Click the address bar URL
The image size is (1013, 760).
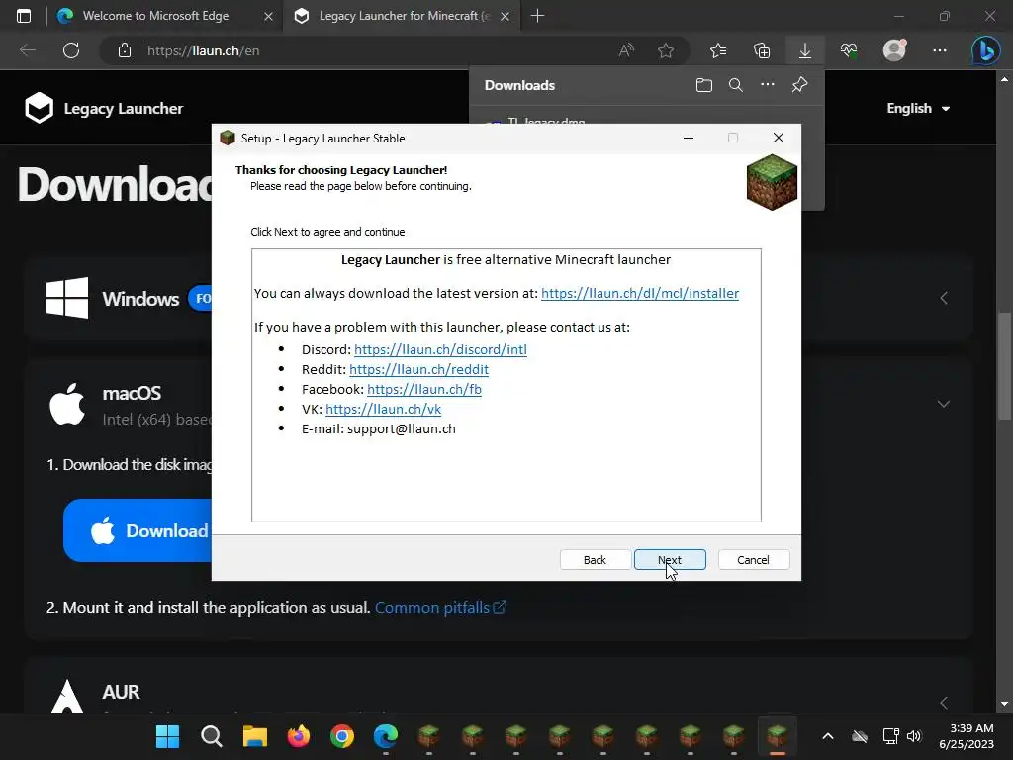pos(203,50)
